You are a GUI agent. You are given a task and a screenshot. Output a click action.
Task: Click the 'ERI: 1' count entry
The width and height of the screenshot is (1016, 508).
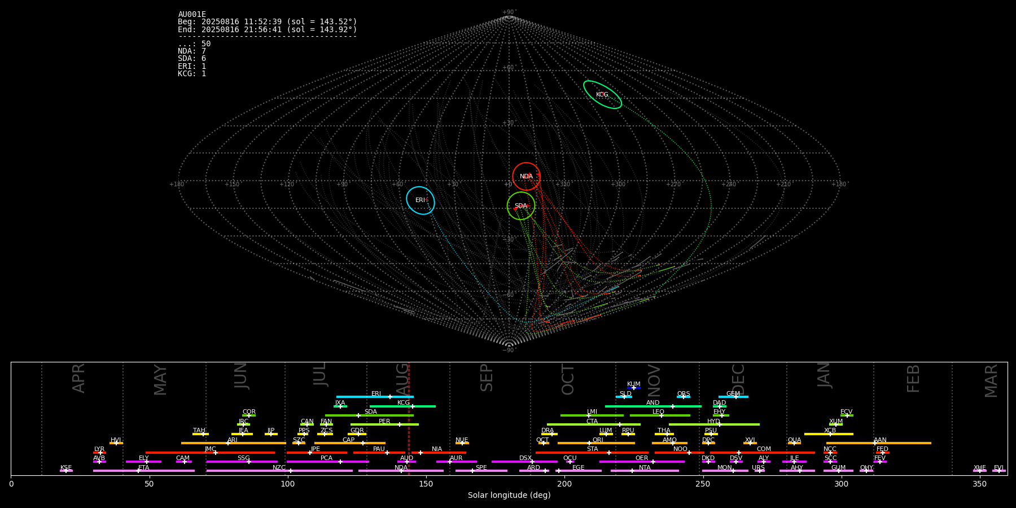(x=192, y=66)
